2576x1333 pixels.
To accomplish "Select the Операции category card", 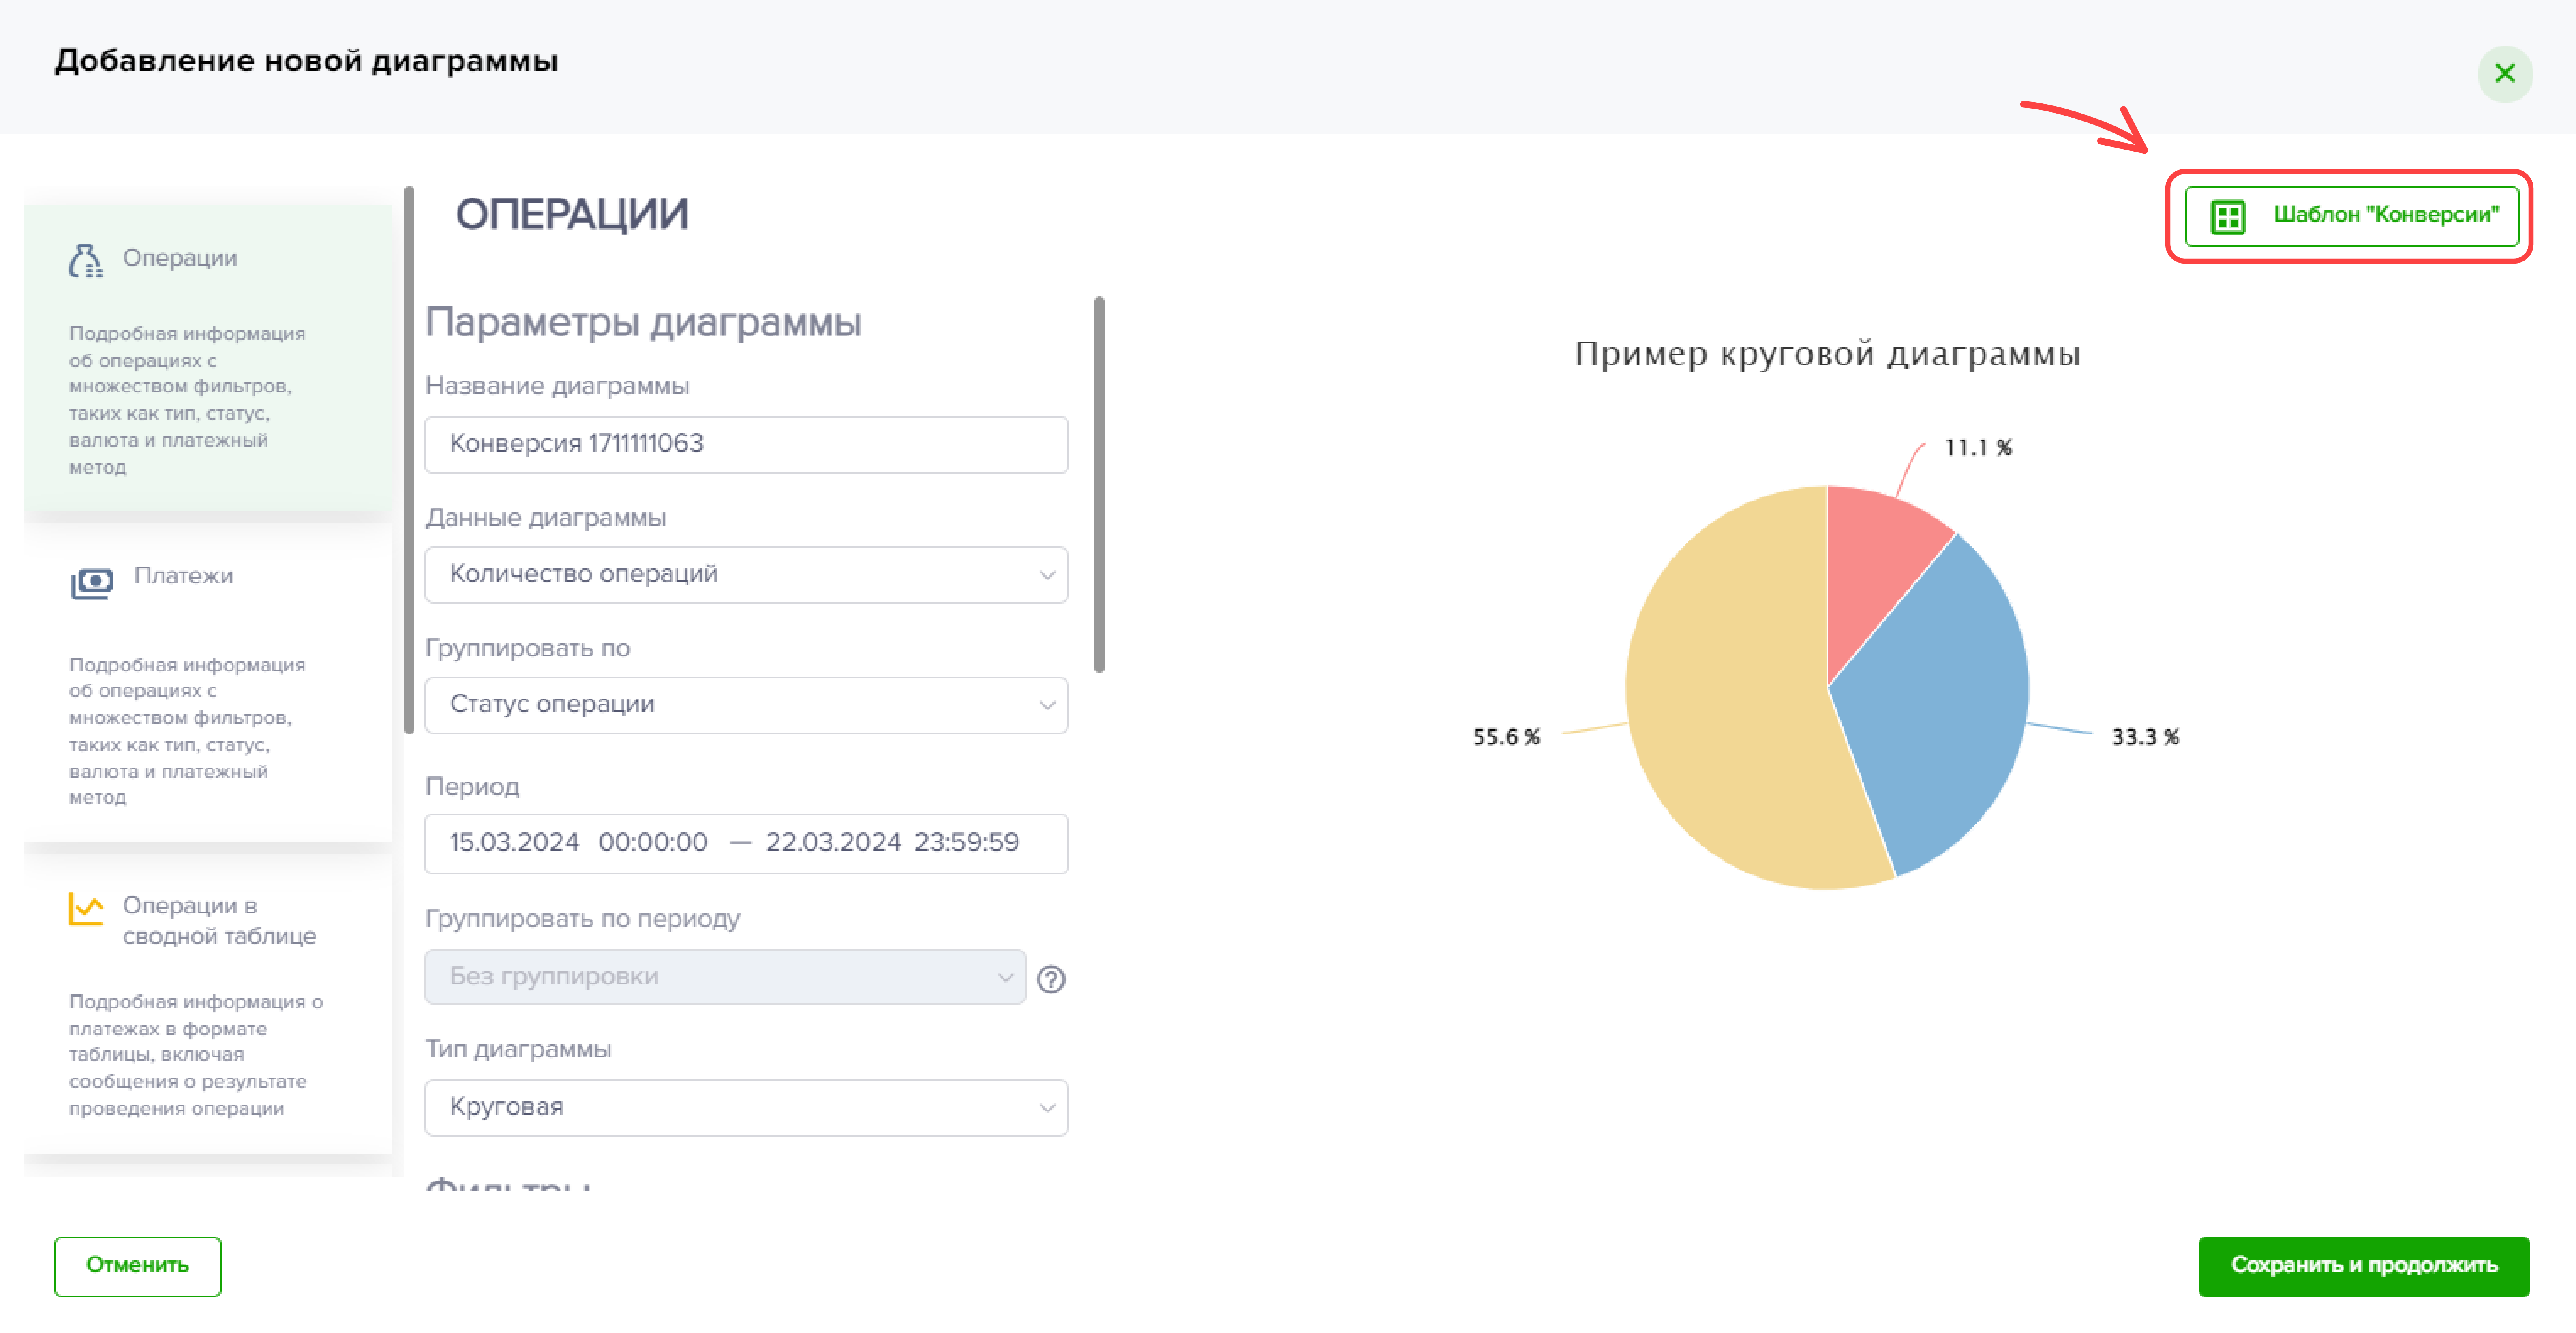I will tap(208, 358).
